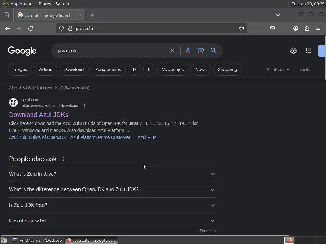Filter results by Images

19,69
